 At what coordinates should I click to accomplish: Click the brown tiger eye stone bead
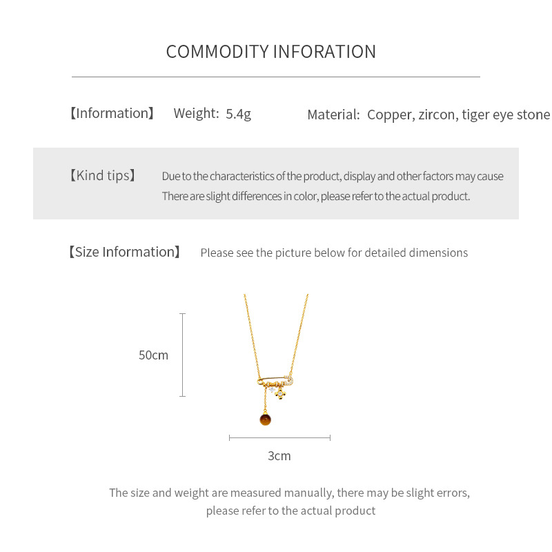pos(265,418)
